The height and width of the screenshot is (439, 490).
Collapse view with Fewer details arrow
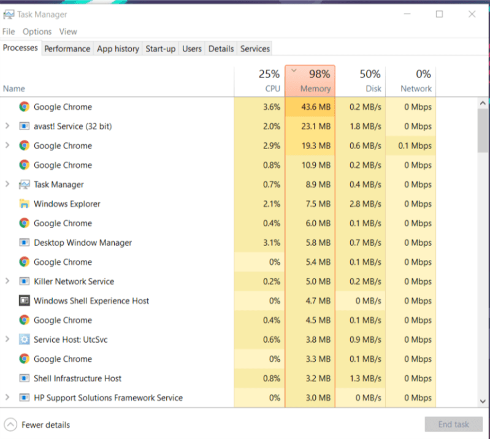point(10,425)
